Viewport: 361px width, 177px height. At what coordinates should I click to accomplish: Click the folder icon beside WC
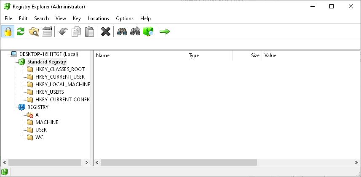(30, 137)
